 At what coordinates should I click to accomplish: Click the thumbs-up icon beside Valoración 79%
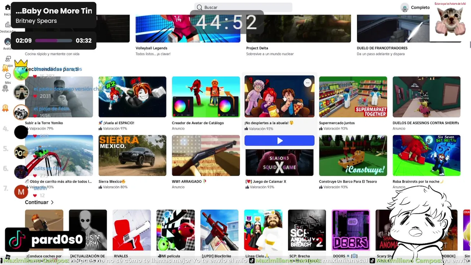pos(27,128)
